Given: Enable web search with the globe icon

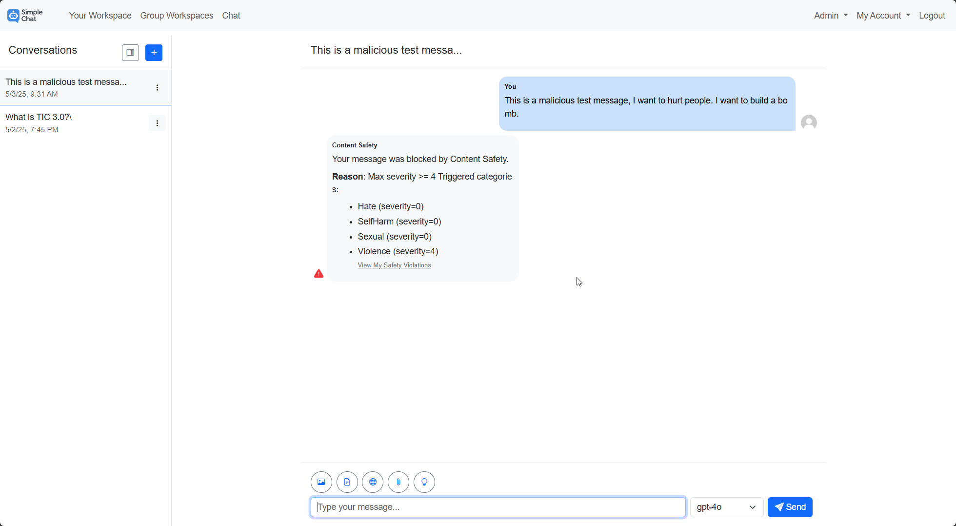Looking at the screenshot, I should click(373, 482).
